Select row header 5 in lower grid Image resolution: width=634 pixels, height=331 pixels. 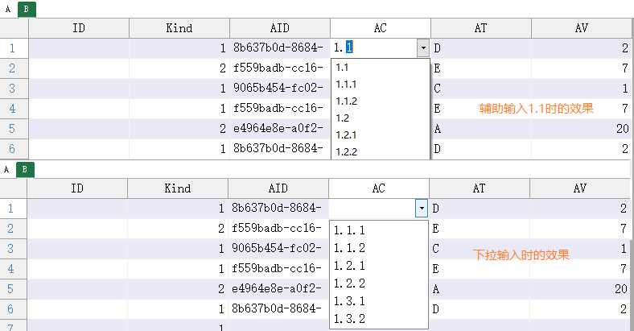[x=10, y=289]
